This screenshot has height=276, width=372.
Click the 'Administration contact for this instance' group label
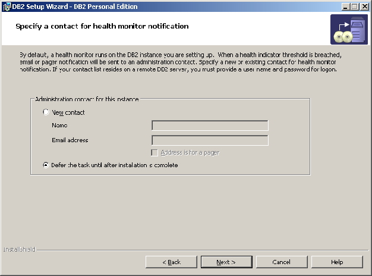(87, 99)
